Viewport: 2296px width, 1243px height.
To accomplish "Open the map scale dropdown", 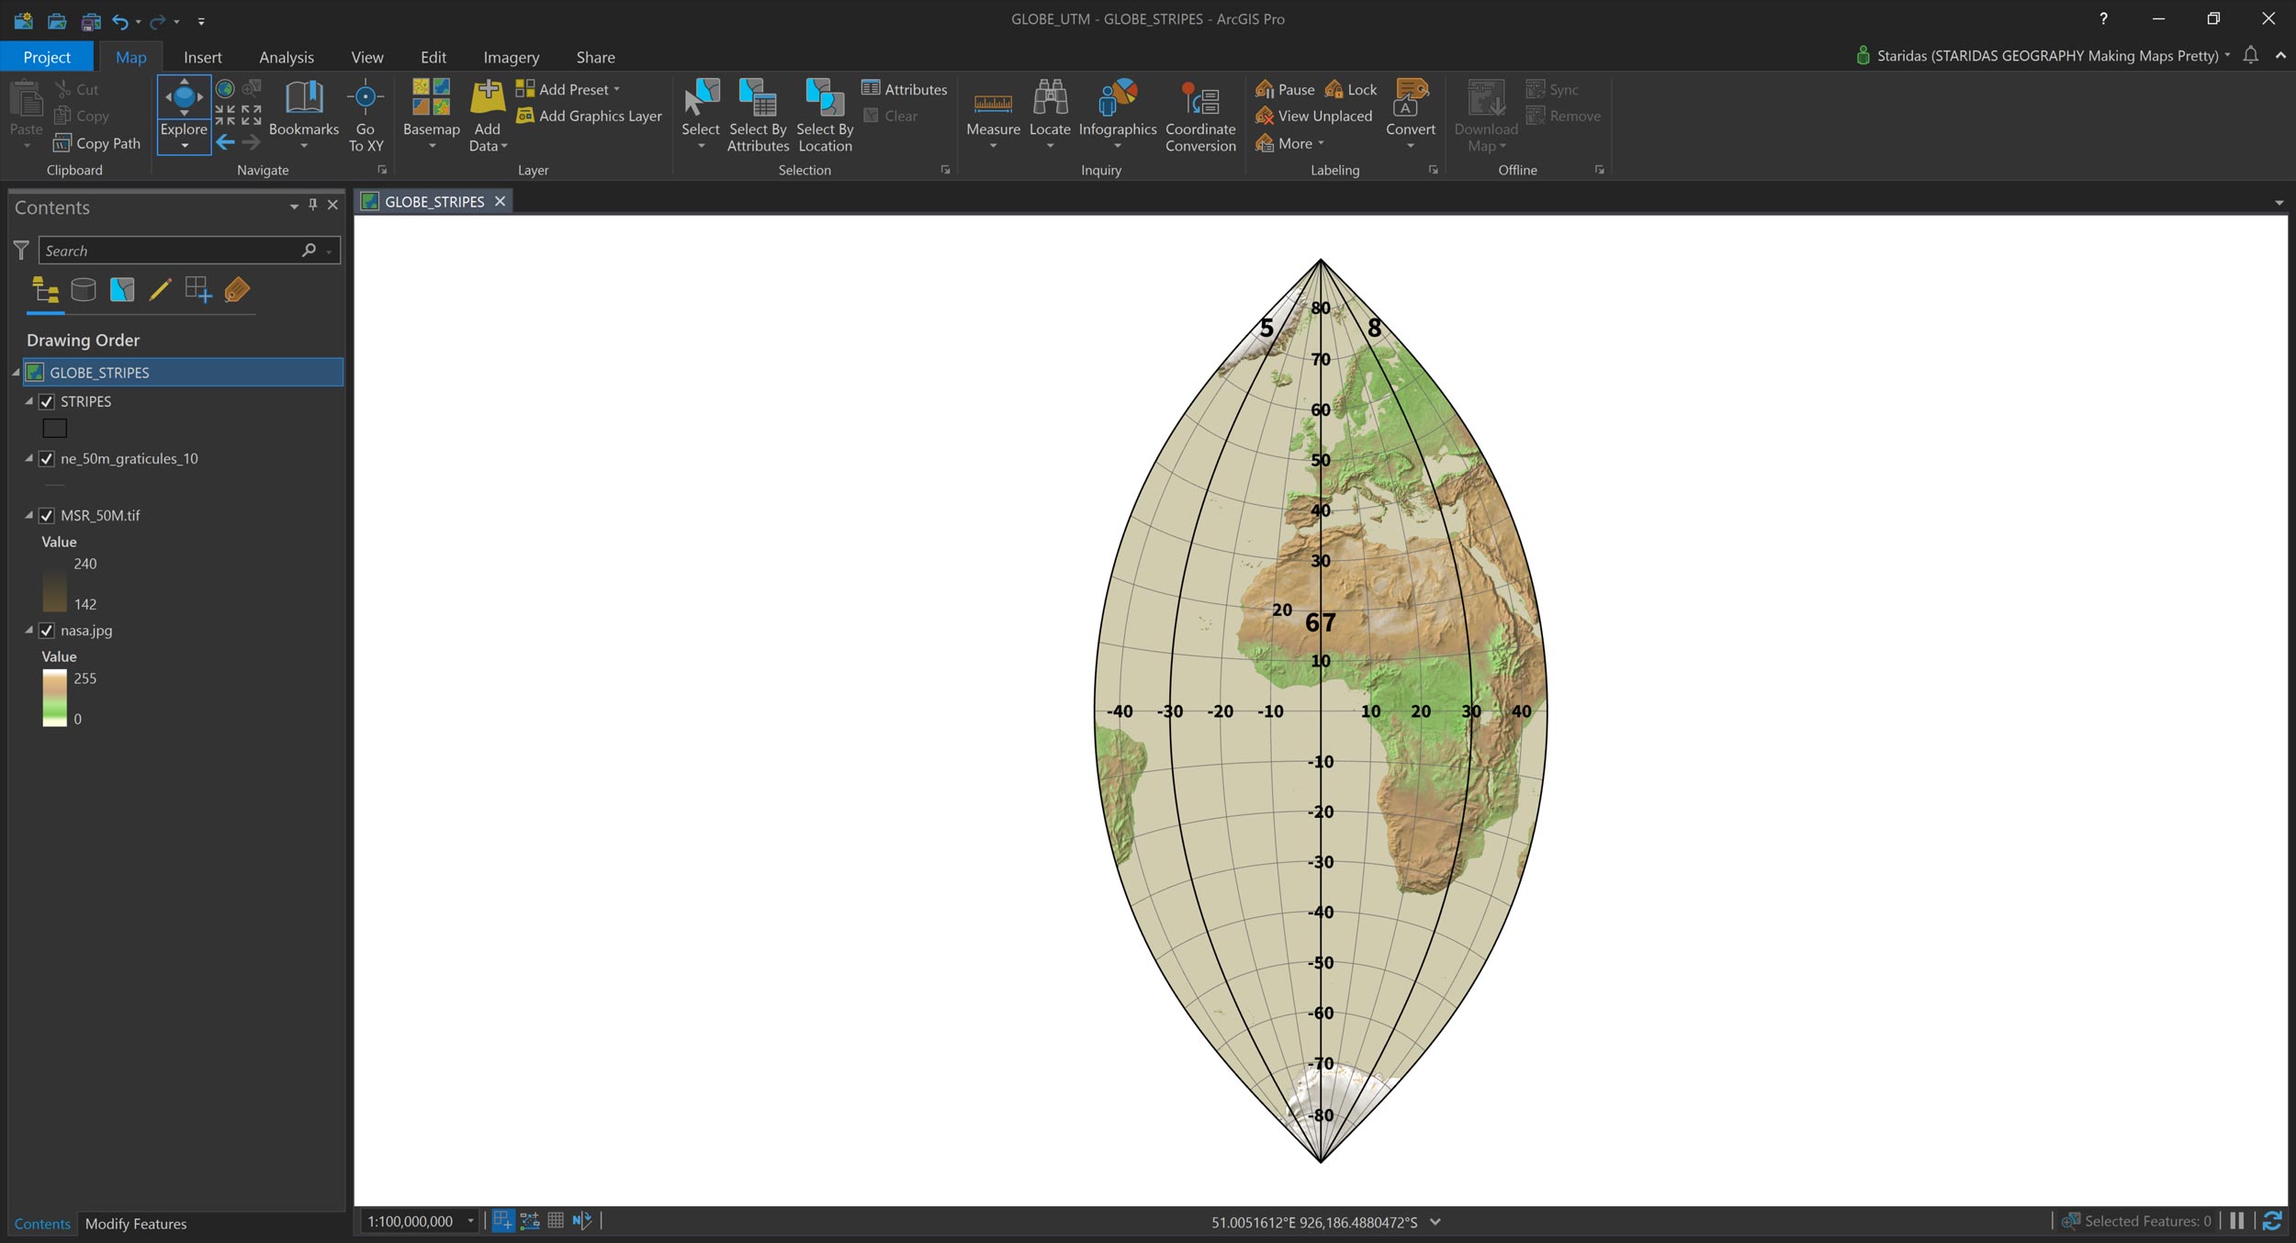I will [x=470, y=1221].
